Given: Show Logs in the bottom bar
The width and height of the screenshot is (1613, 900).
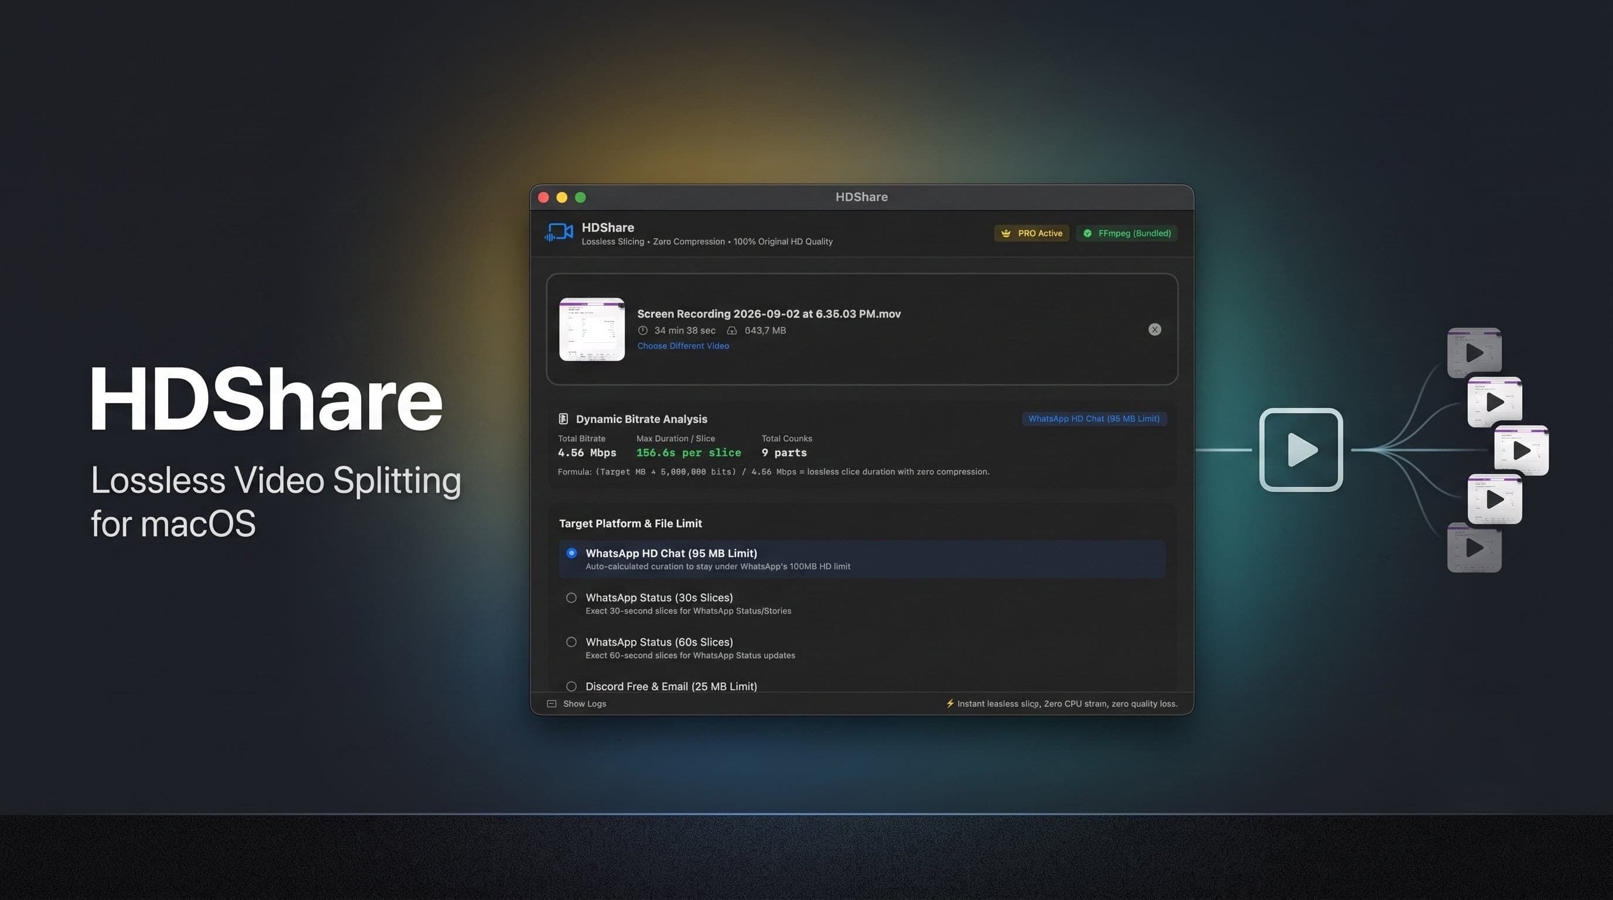Looking at the screenshot, I should pos(577,704).
